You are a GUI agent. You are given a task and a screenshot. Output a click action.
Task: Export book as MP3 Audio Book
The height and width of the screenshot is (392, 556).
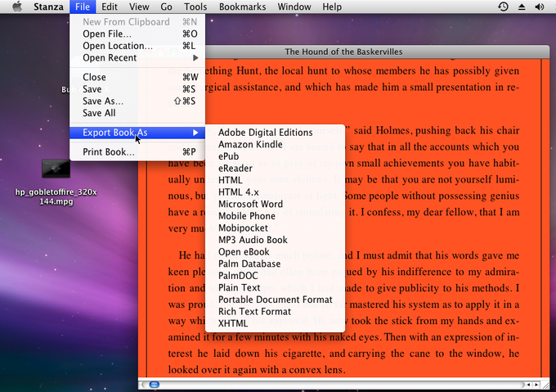click(x=276, y=240)
